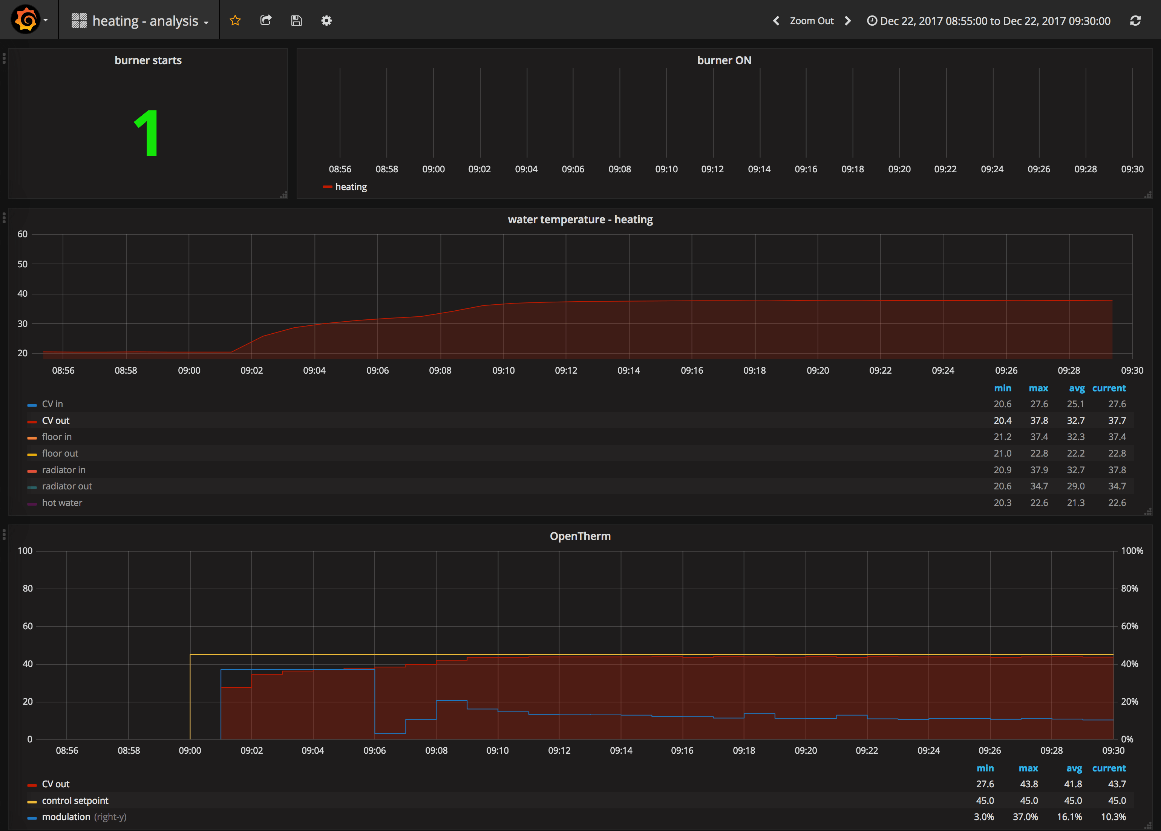Toggle floor out series visibility
The image size is (1161, 831).
click(x=60, y=453)
